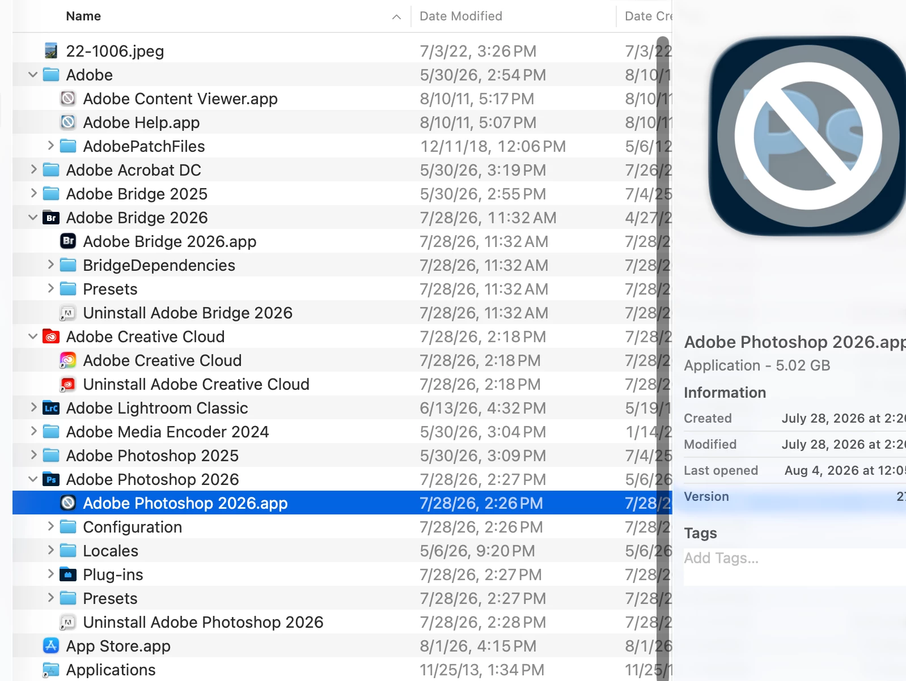Expand the Plug-ins folder
This screenshot has width=906, height=681.
tap(50, 574)
